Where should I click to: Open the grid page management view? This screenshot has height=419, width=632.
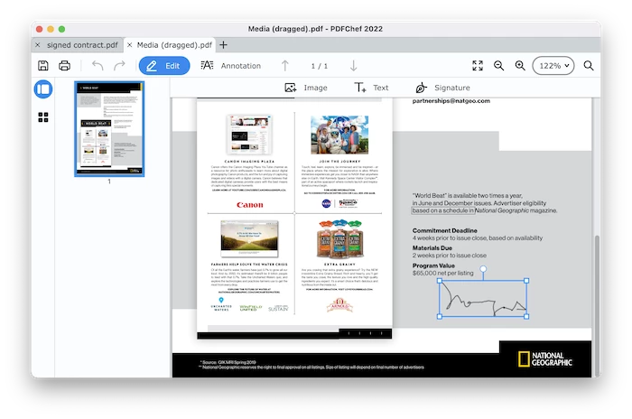43,117
